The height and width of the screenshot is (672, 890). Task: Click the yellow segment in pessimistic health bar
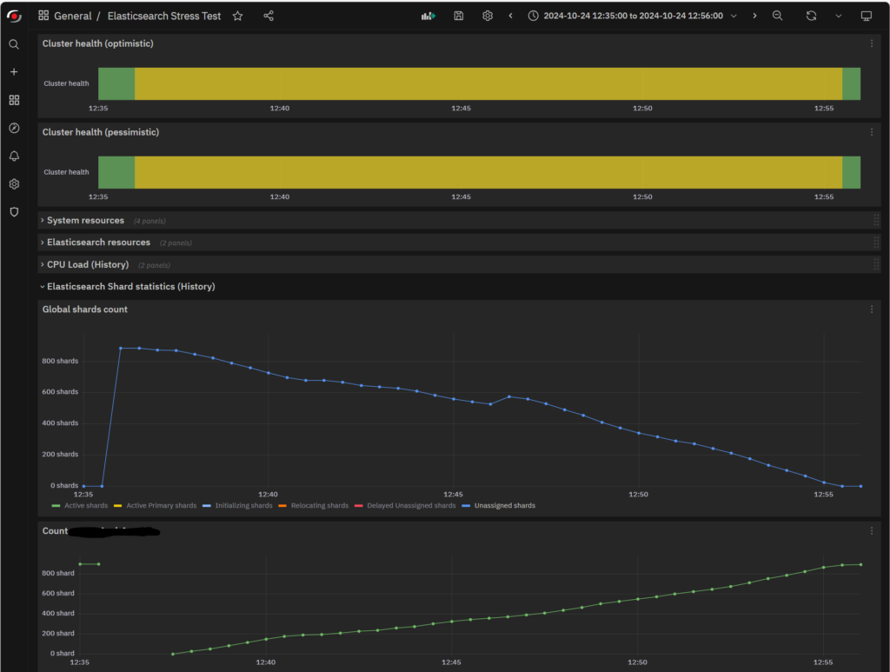[488, 172]
